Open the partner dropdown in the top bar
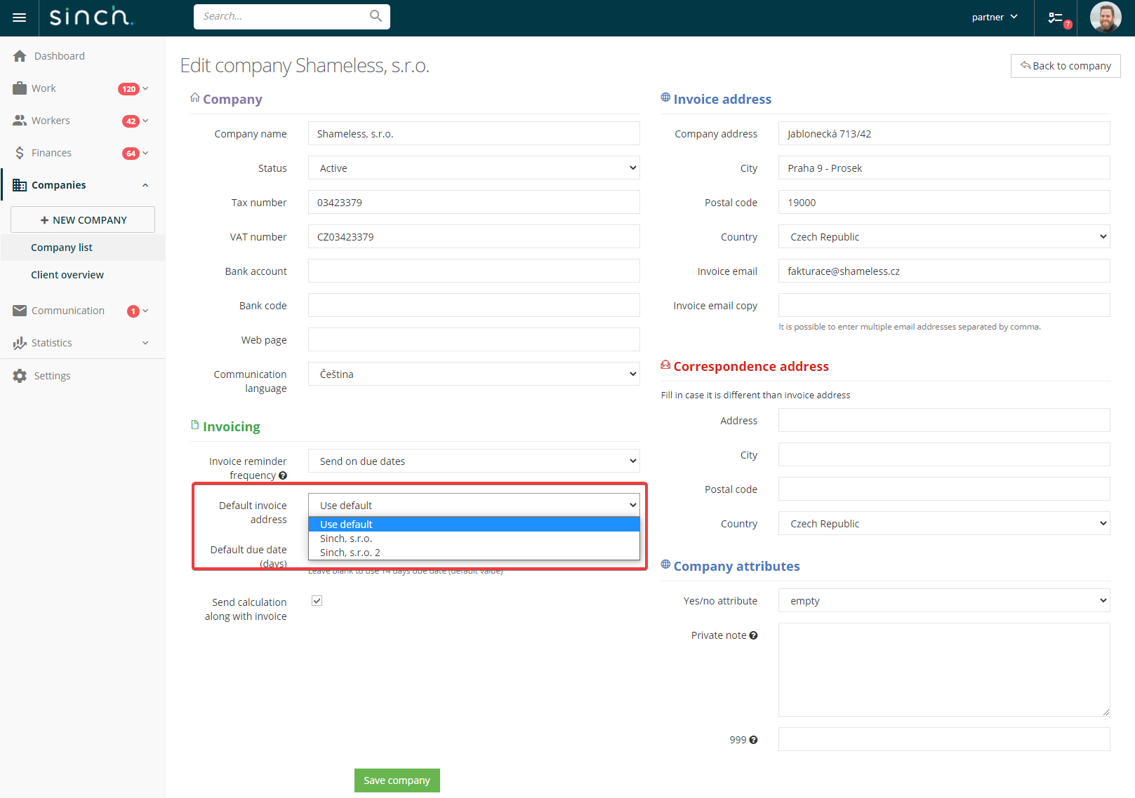The height and width of the screenshot is (798, 1135). (x=994, y=16)
